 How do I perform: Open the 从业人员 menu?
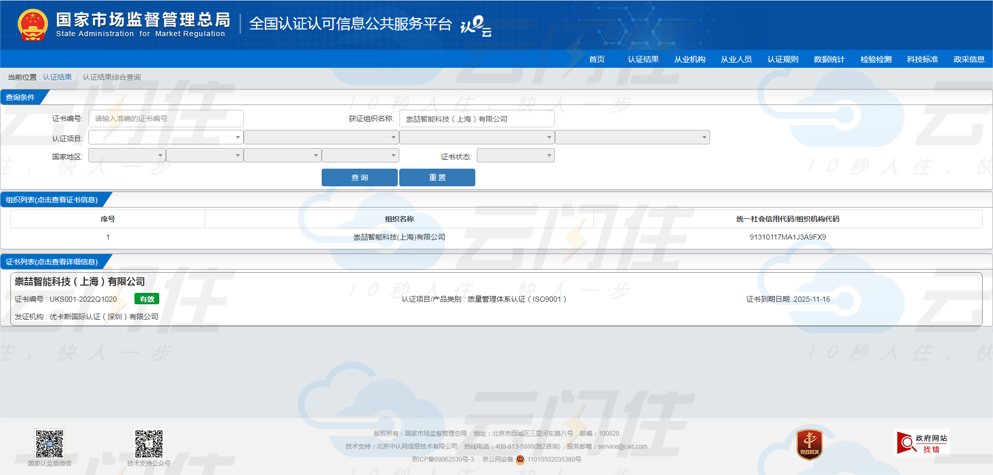(x=736, y=60)
